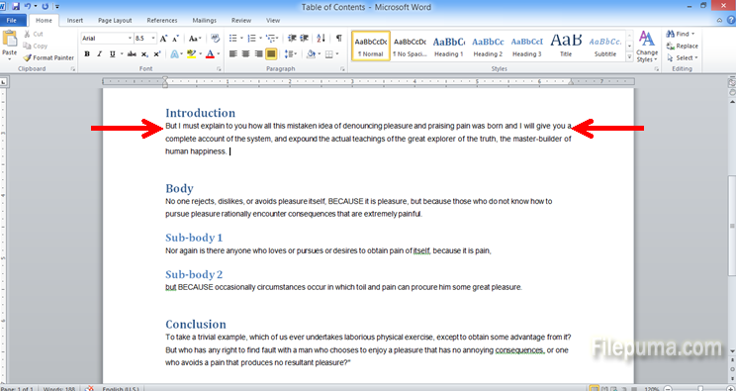
Task: Apply red font color
Action: click(210, 54)
